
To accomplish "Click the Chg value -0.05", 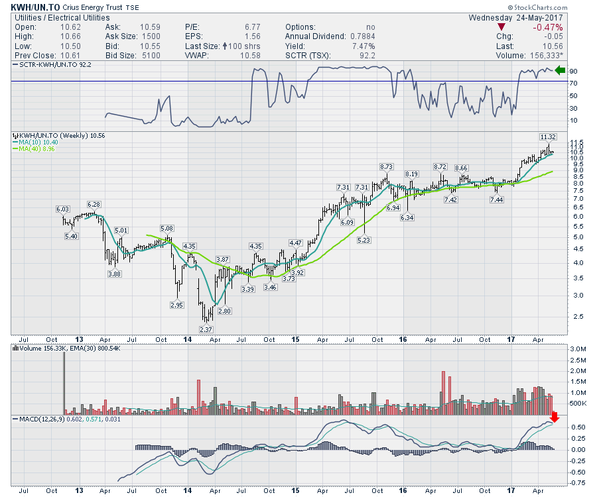I will 553,36.
